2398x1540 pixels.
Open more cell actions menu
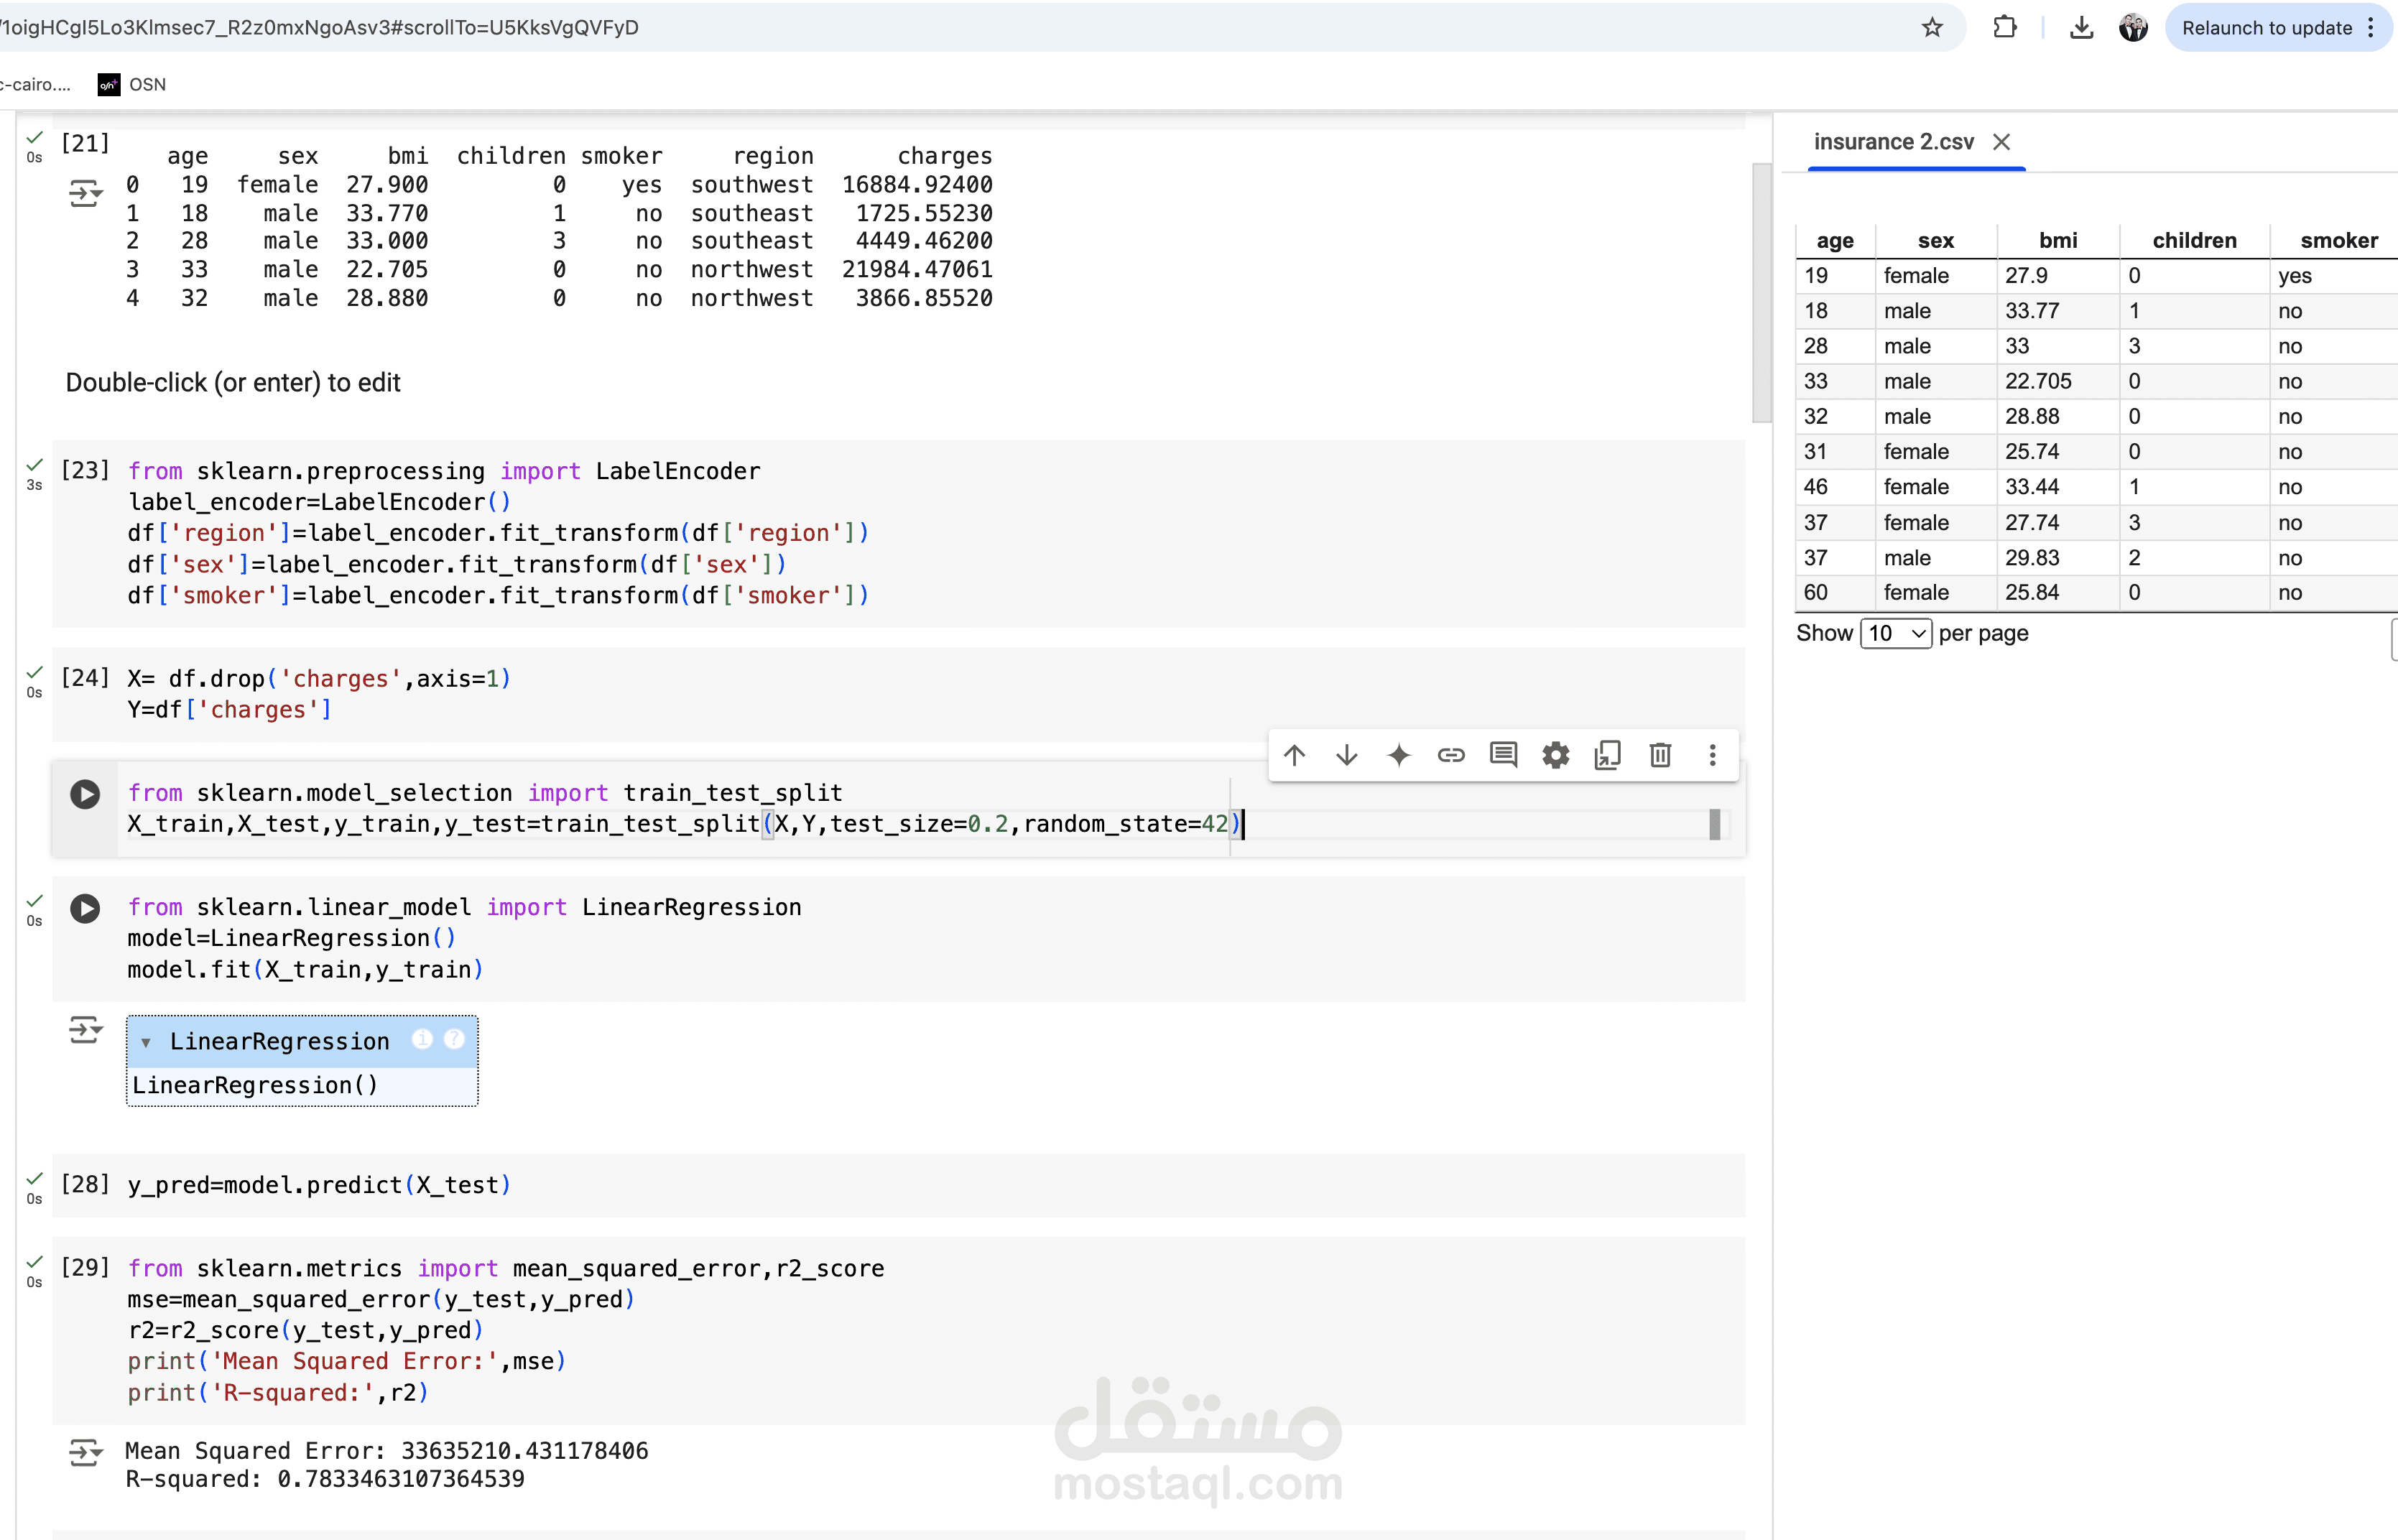(1712, 755)
